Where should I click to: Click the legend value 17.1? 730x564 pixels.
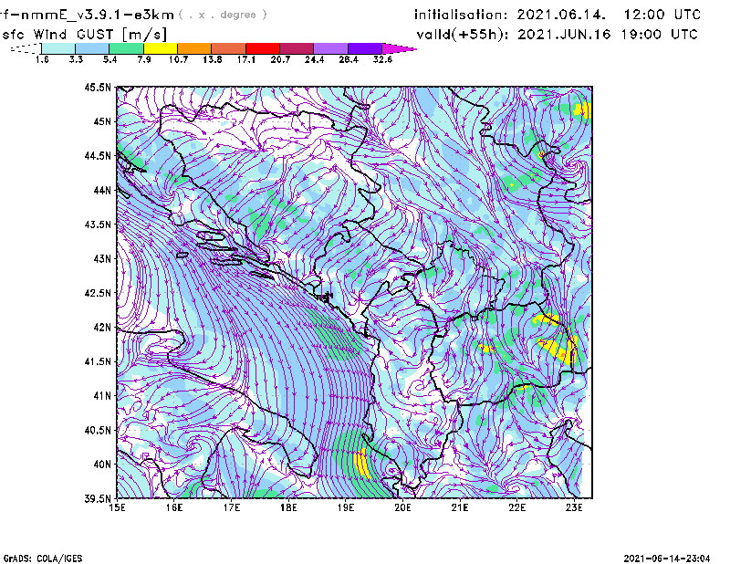[x=246, y=59]
